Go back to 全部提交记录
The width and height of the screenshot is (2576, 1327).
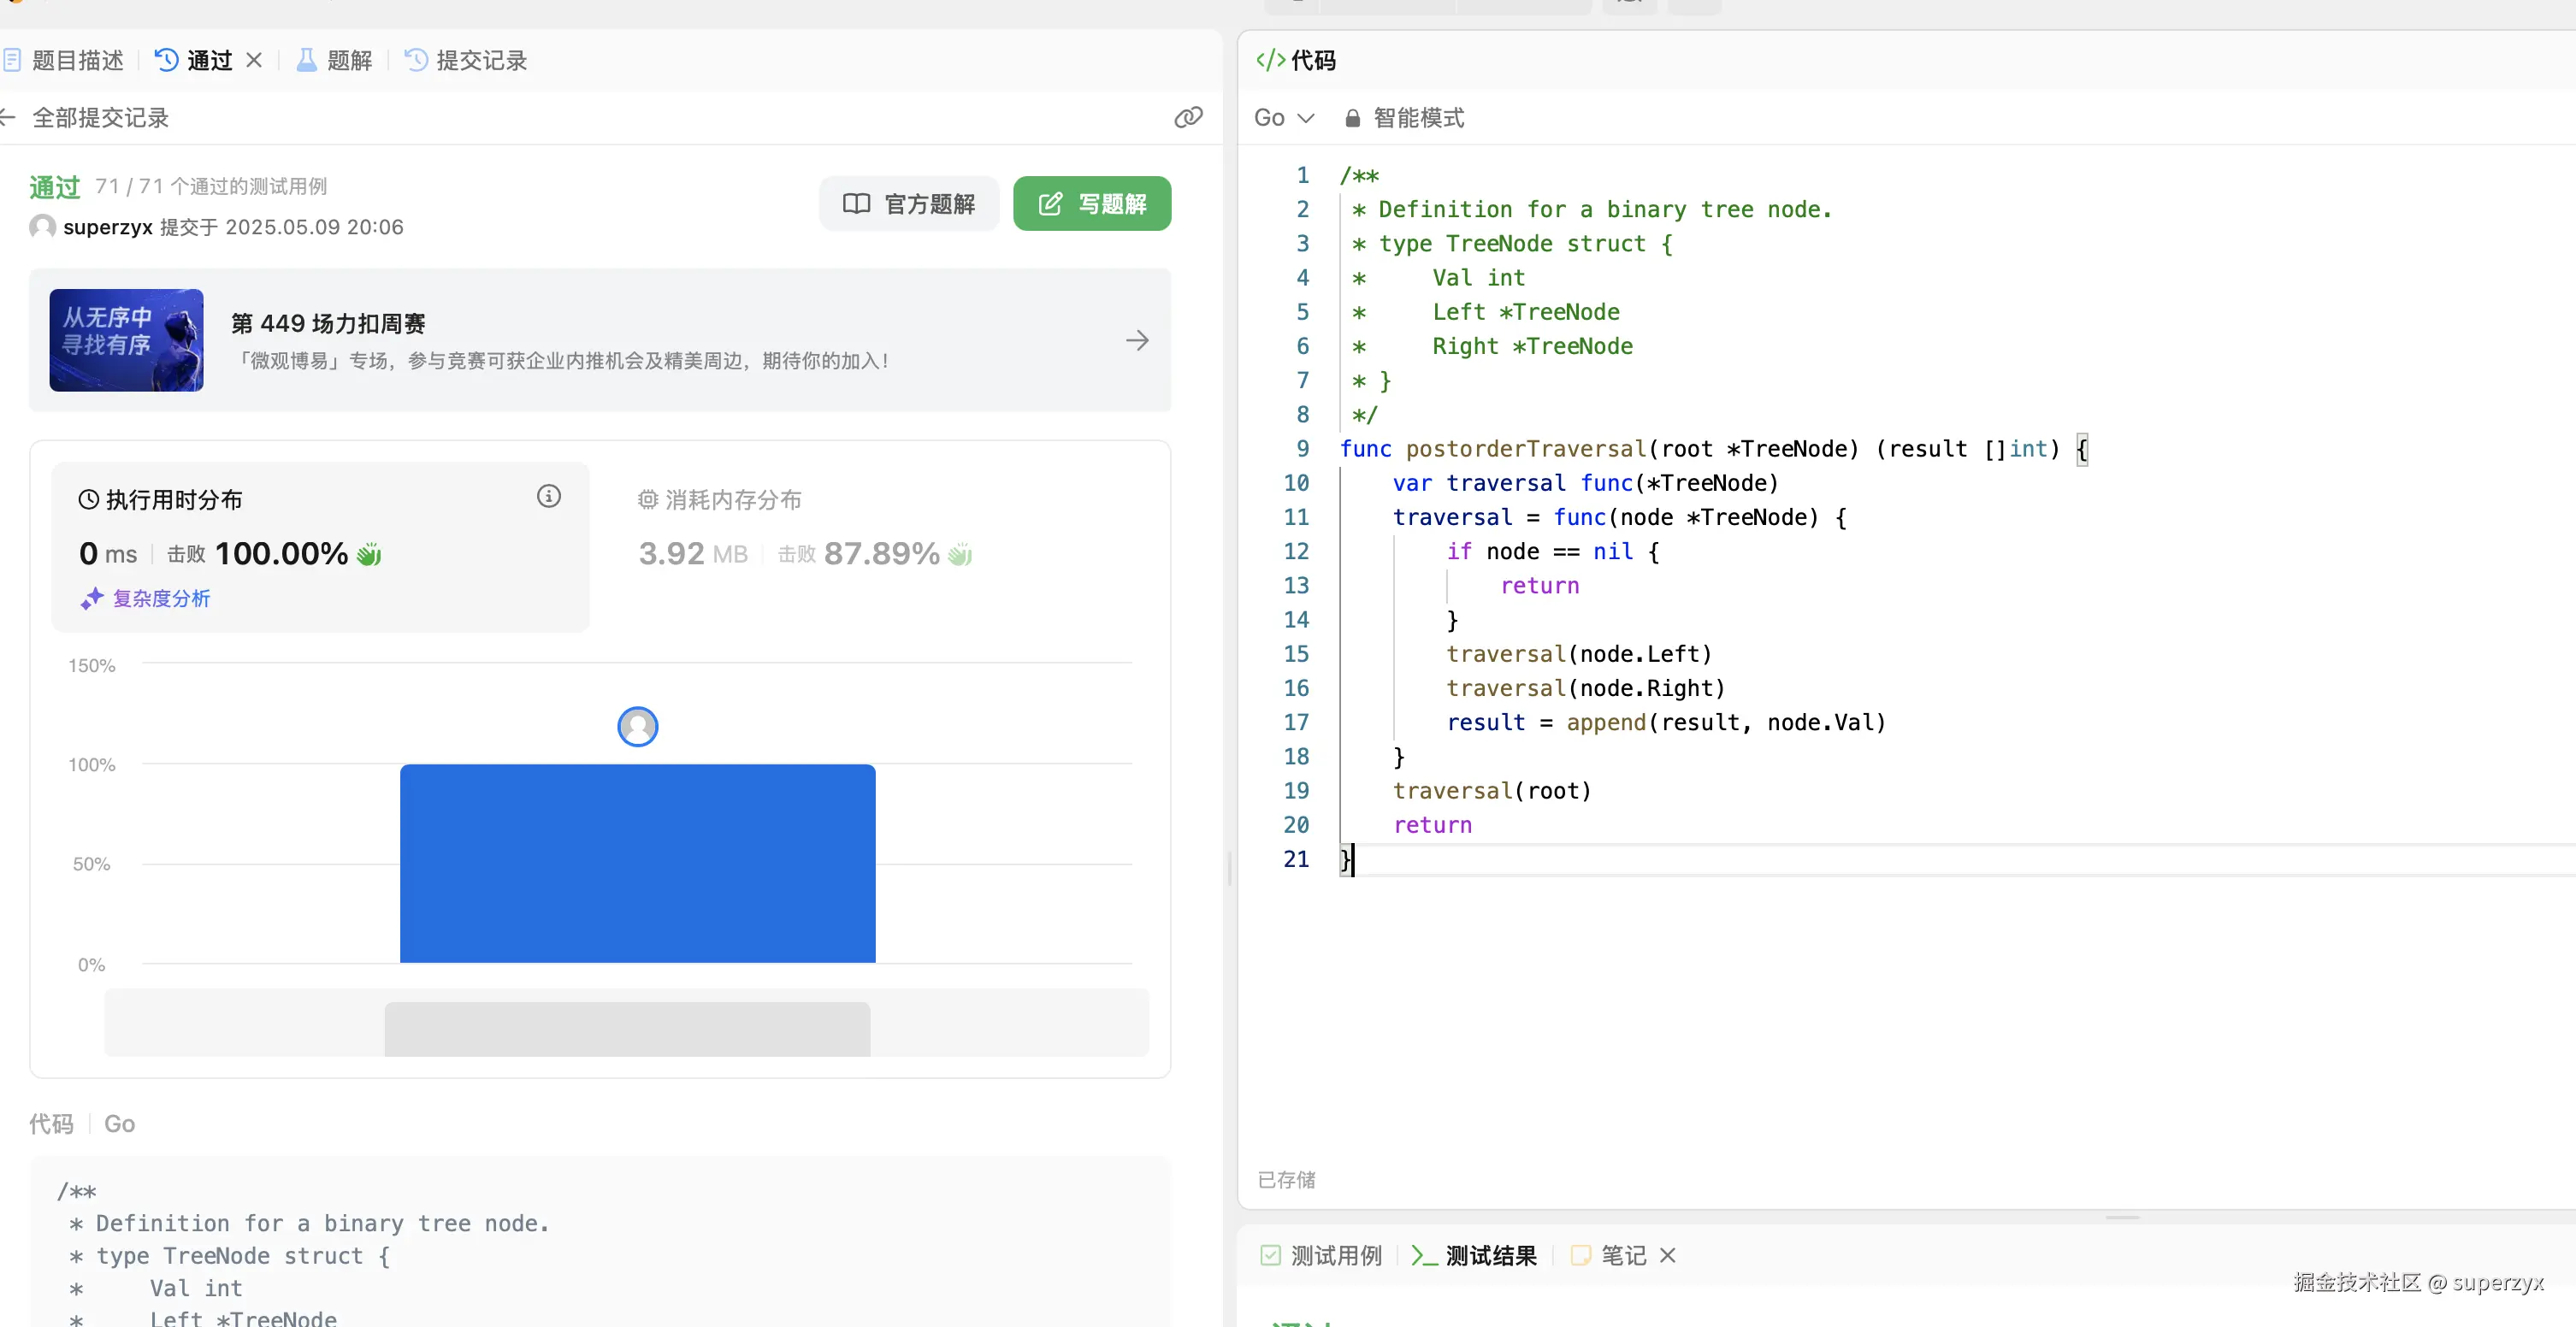click(x=100, y=118)
